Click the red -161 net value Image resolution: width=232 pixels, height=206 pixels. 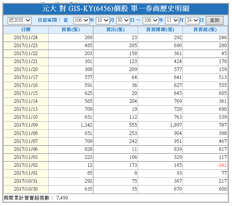tap(222, 165)
